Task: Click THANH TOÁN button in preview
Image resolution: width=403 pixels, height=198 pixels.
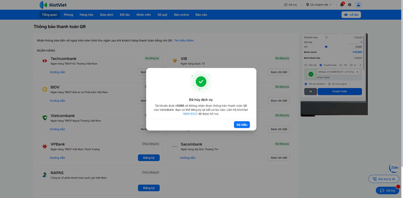Action: click(340, 92)
